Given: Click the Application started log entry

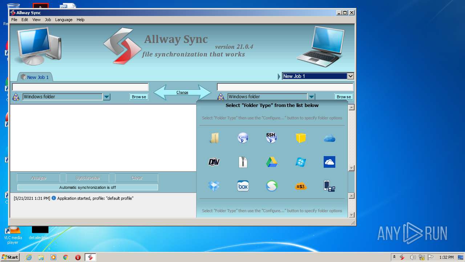Looking at the screenshot, I should [73, 198].
